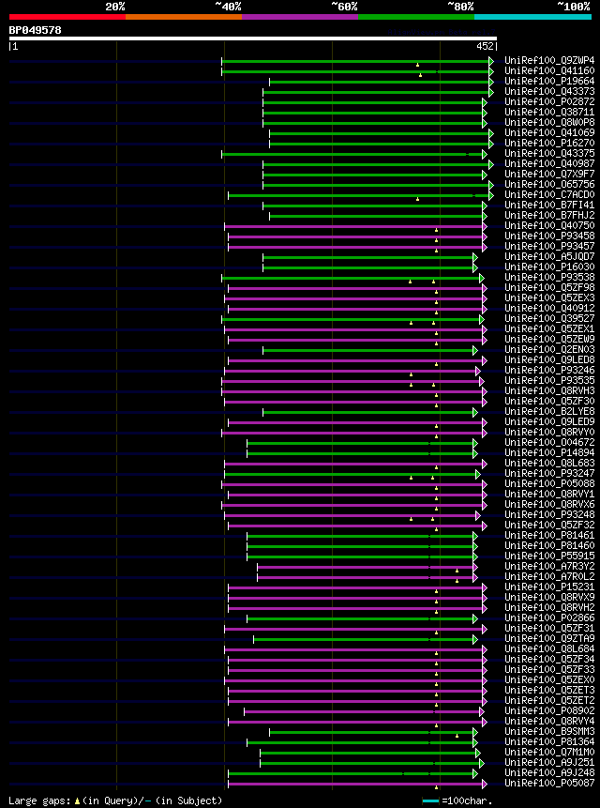Click the arrowhead ending UniRef100_P16030 bar

pos(475,267)
